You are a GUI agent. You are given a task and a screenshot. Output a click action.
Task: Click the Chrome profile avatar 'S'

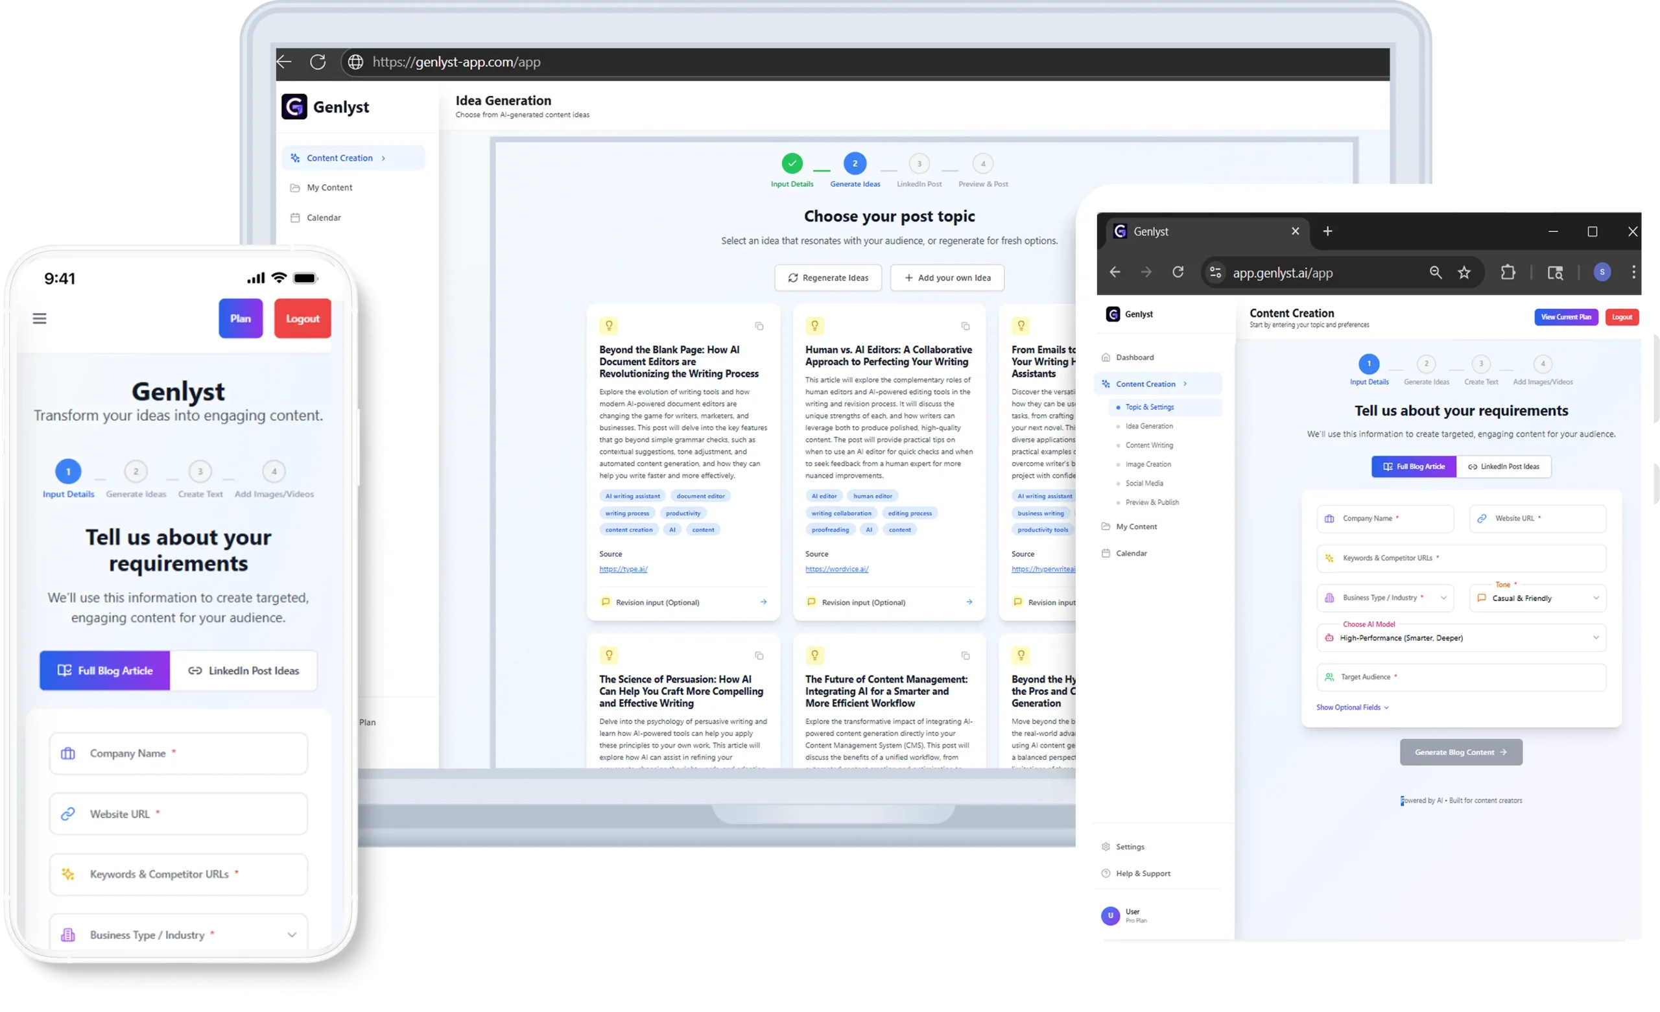(x=1602, y=272)
